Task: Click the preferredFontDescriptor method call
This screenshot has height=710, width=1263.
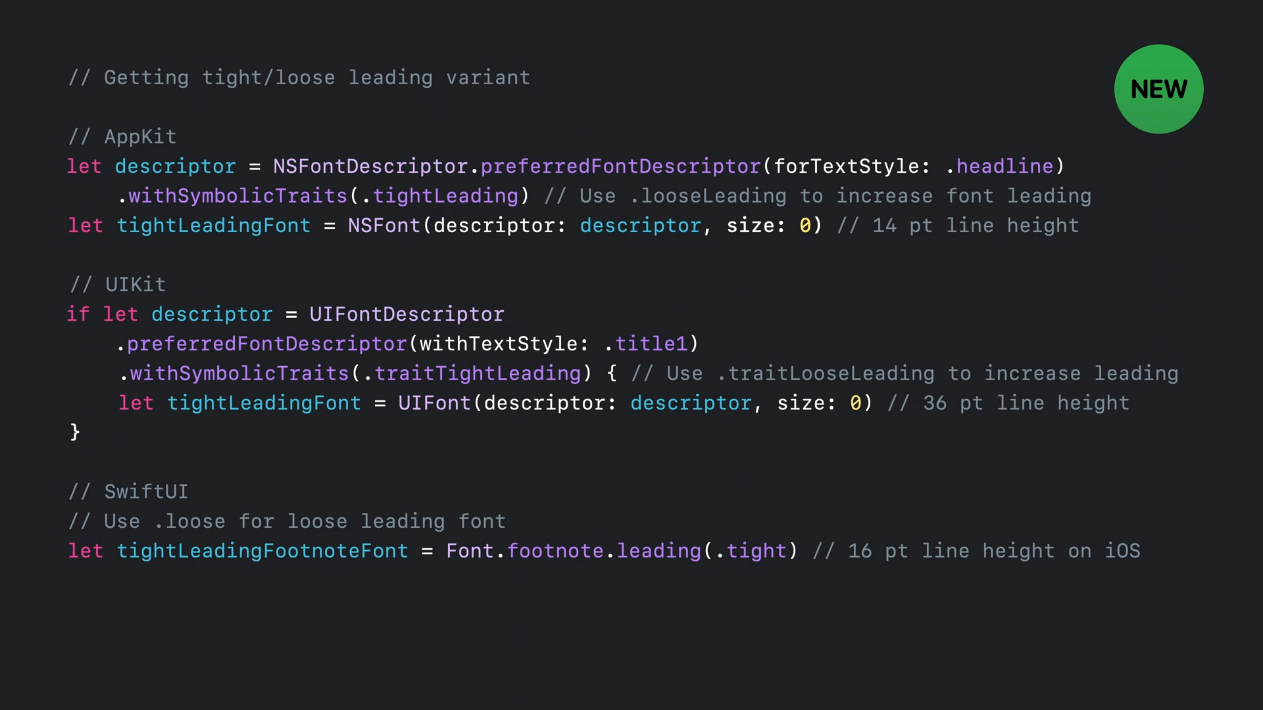Action: tap(619, 166)
